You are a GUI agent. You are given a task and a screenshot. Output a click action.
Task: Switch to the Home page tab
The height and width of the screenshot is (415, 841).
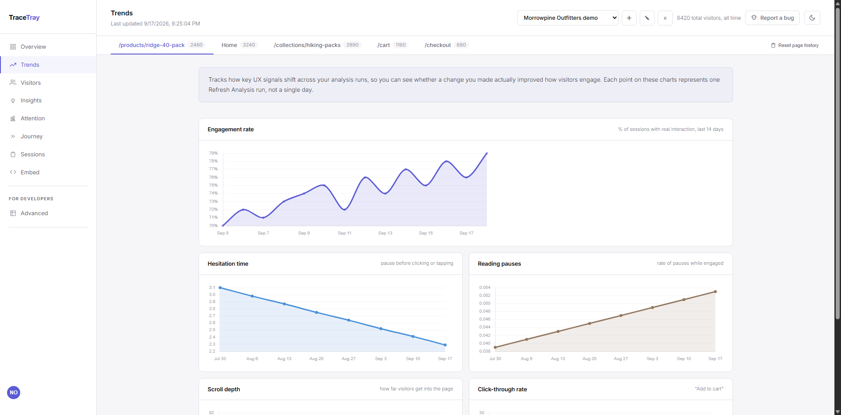(x=239, y=45)
